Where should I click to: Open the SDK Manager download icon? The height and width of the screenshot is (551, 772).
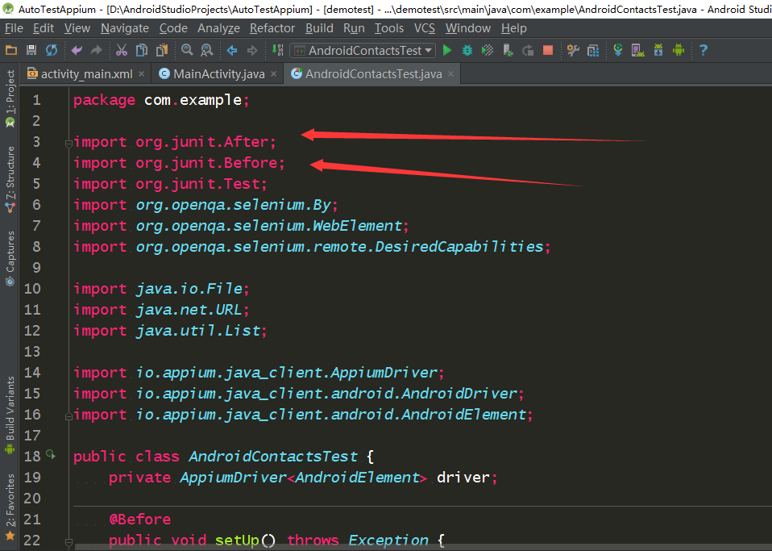[x=658, y=50]
